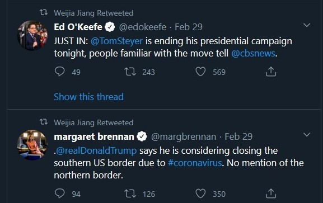The height and width of the screenshot is (203, 323).
Task: Reply to Ed O'Keefe's tweet
Action: (x=60, y=72)
